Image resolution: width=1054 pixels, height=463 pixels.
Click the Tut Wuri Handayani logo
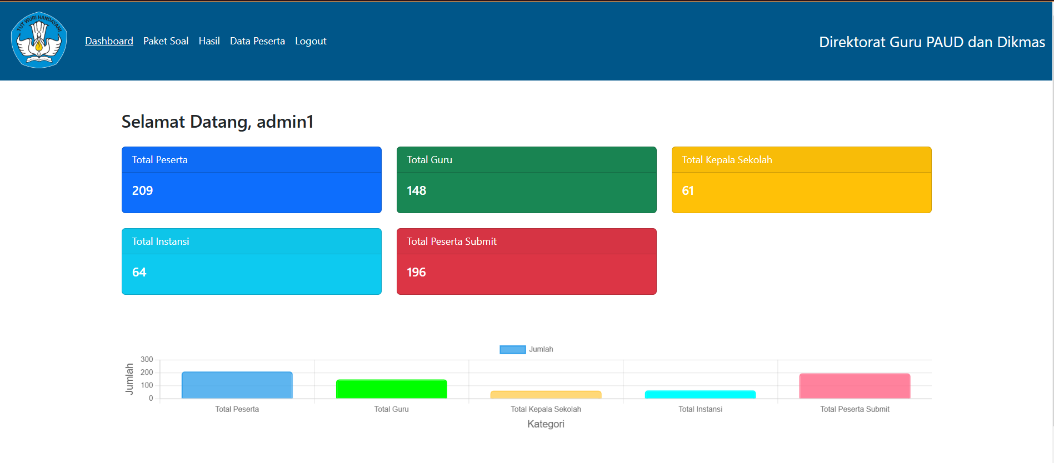point(39,40)
